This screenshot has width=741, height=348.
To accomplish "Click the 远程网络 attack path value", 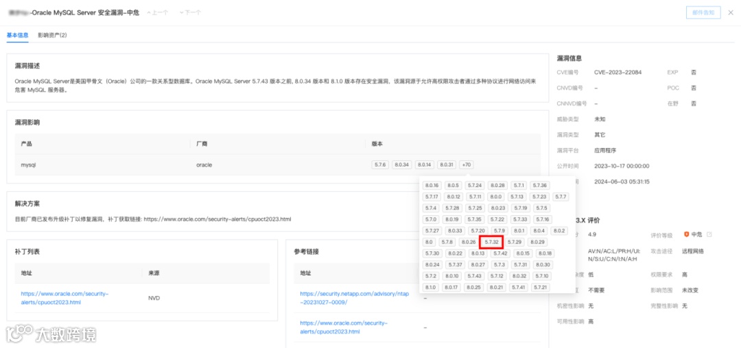I will [x=693, y=251].
